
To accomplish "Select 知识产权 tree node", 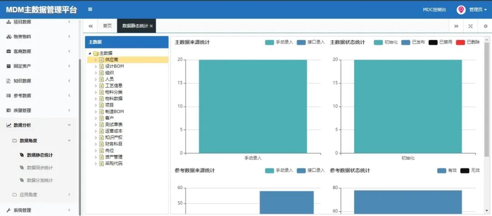I will pos(114,137).
